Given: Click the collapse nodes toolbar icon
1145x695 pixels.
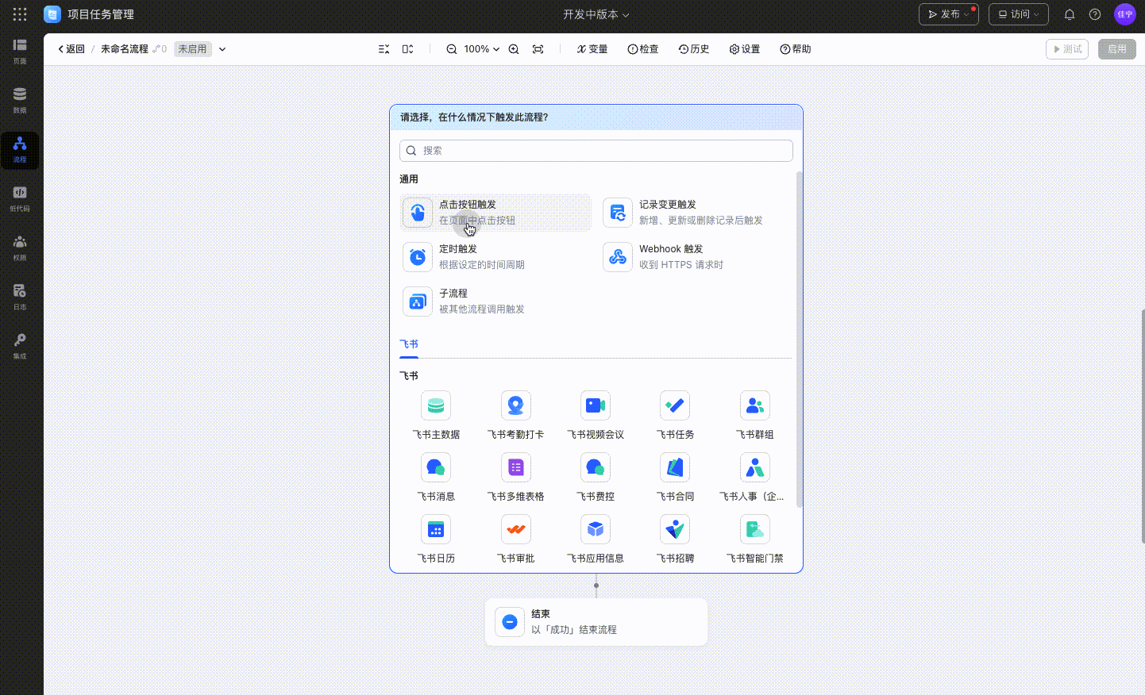Looking at the screenshot, I should pos(384,49).
